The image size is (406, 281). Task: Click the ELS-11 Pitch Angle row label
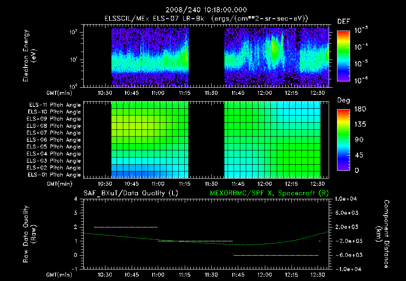coord(55,105)
